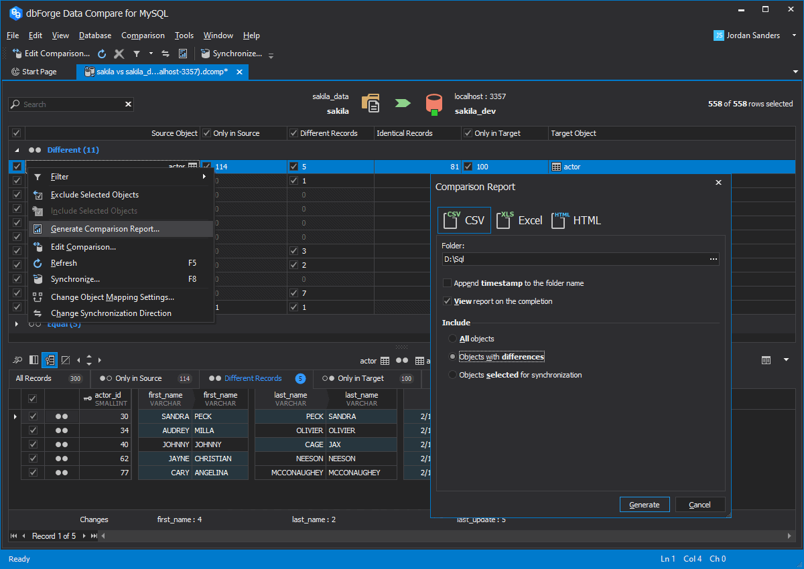
Task: Switch to the Only in Target records tab
Action: [x=368, y=378]
